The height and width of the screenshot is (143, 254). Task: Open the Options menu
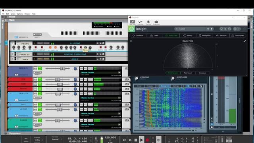(20, 14)
